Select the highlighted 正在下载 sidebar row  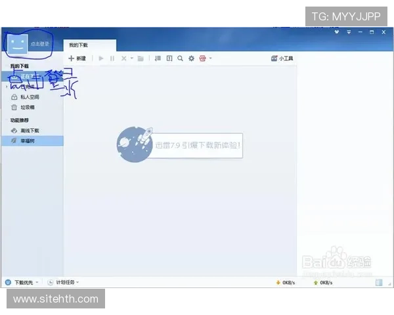click(32, 76)
